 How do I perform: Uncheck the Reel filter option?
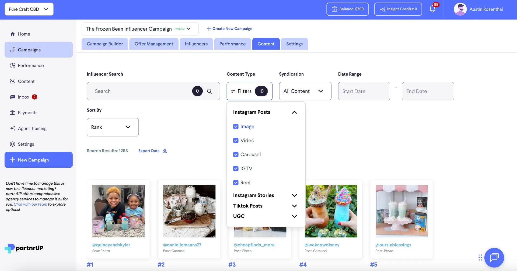click(236, 182)
